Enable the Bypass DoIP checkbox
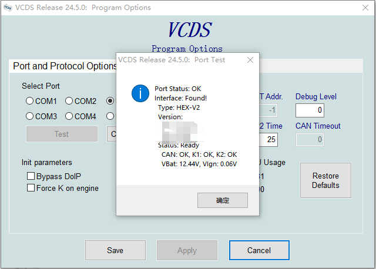The image size is (376, 269). pyautogui.click(x=31, y=176)
